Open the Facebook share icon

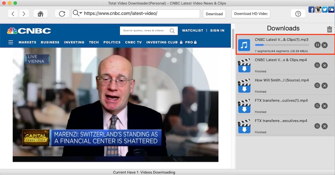point(311,10)
